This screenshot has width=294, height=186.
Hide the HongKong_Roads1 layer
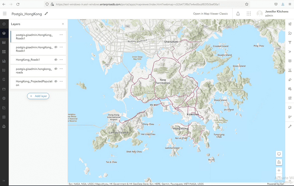tap(56, 60)
